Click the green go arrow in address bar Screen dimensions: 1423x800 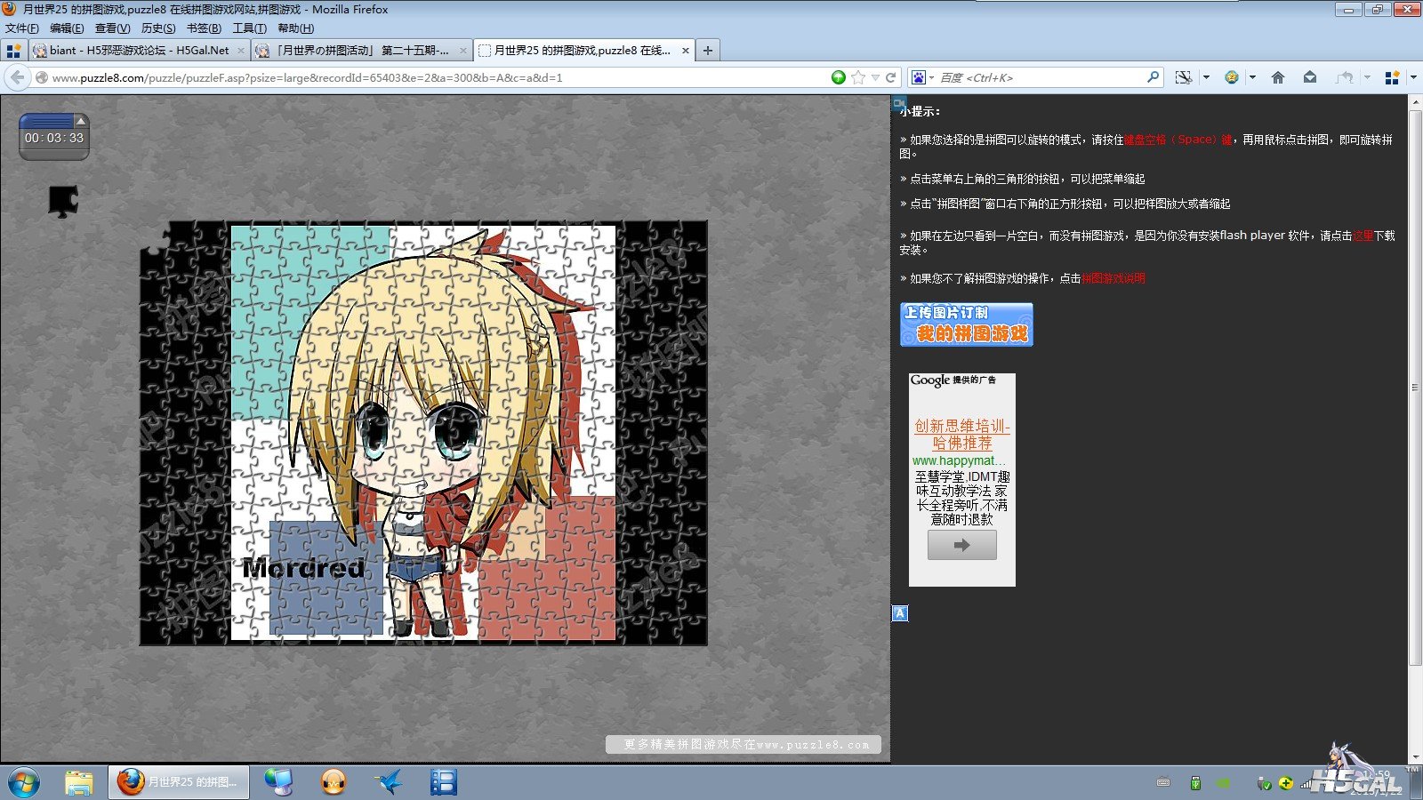point(838,77)
